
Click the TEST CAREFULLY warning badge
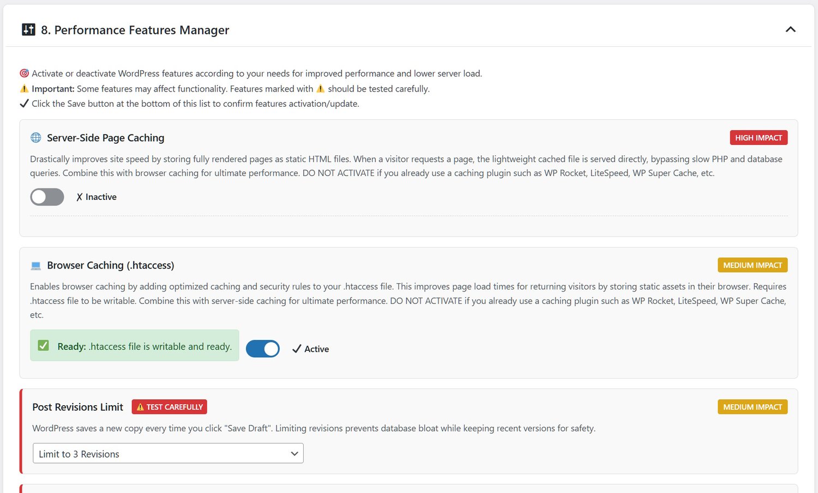click(x=169, y=407)
